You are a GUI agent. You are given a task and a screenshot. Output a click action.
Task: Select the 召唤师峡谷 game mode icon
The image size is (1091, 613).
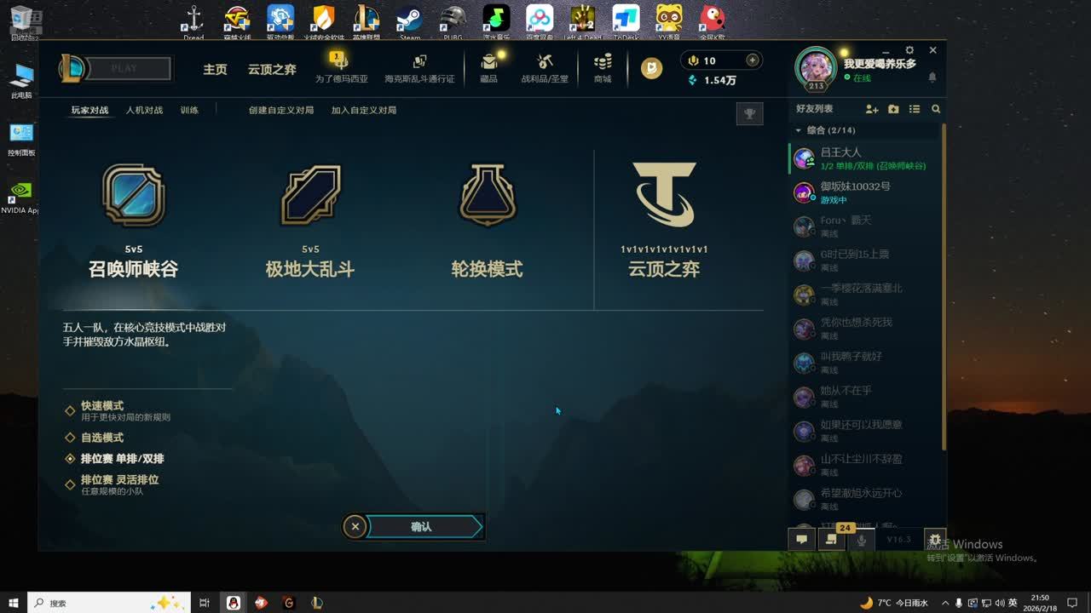point(133,195)
